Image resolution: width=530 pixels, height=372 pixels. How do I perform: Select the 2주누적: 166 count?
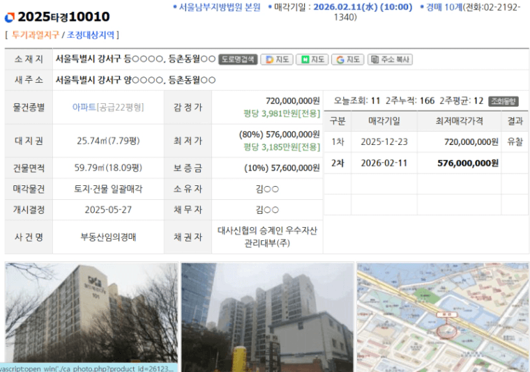(x=410, y=100)
